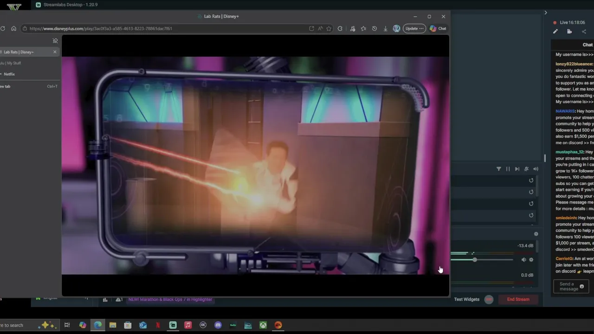Click the Disney+ video player
Viewport: 594px width, 334px height.
click(x=255, y=166)
